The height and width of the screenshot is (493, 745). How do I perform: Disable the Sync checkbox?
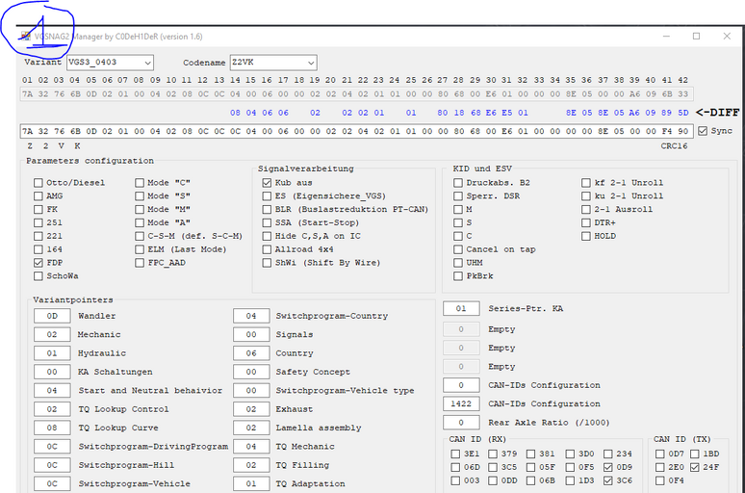pos(703,131)
